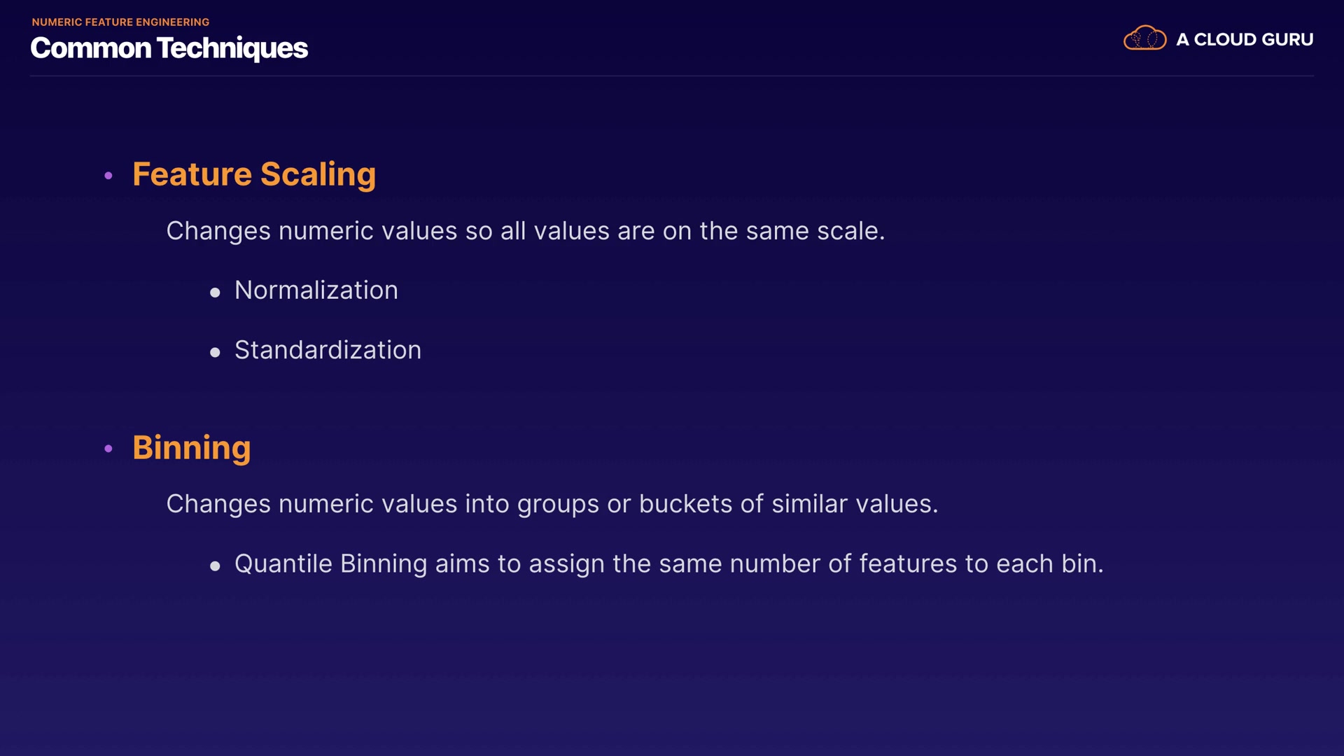Click the Normalization list item text
Viewport: 1344px width, 756px height.
coord(316,290)
